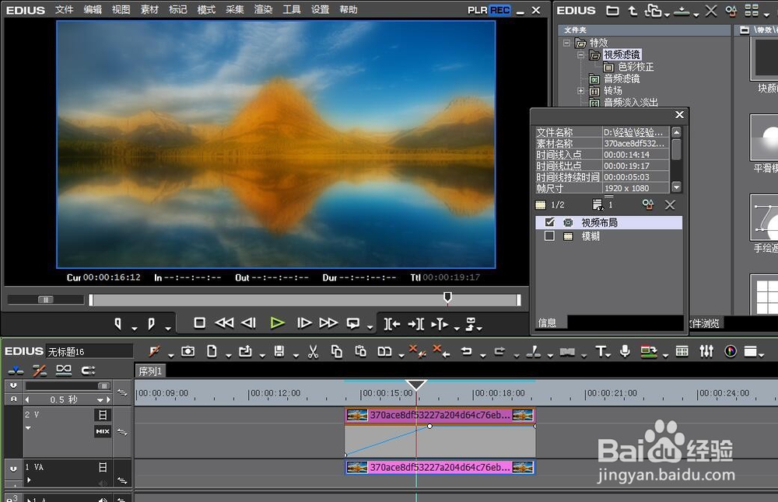
Task: Click the scissors cut icon in timeline toolbar
Action: pos(313,351)
